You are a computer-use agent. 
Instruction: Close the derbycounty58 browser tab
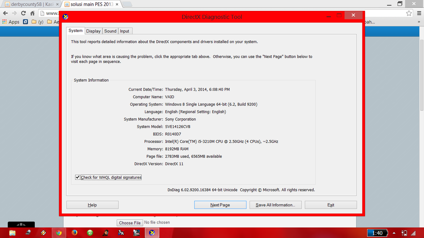pos(57,5)
